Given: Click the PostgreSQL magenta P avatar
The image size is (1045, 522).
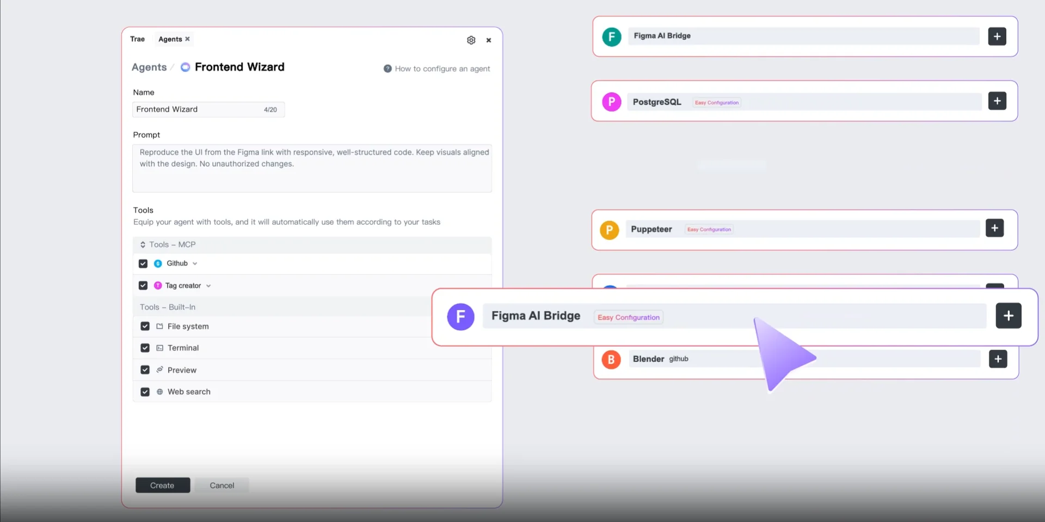Looking at the screenshot, I should [612, 101].
